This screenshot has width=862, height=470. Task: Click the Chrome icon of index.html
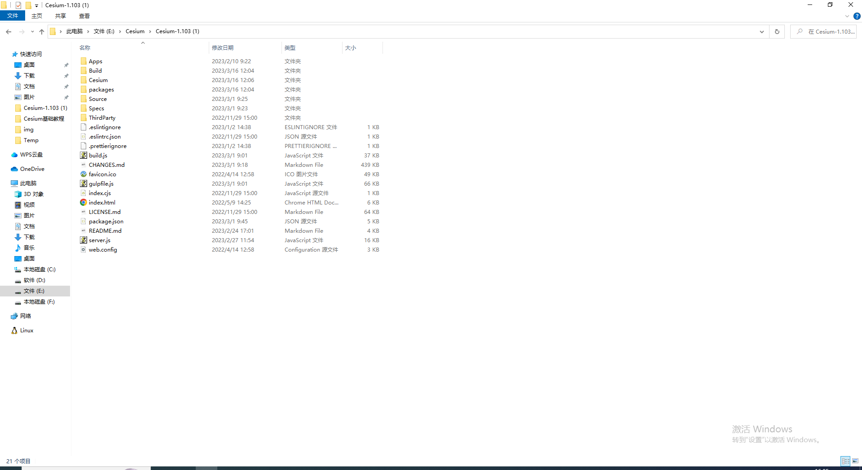[x=84, y=203]
